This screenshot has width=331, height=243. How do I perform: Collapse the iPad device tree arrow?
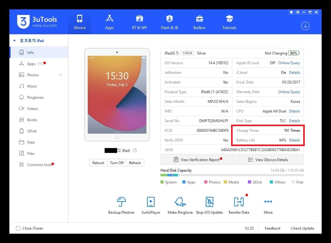[14, 41]
